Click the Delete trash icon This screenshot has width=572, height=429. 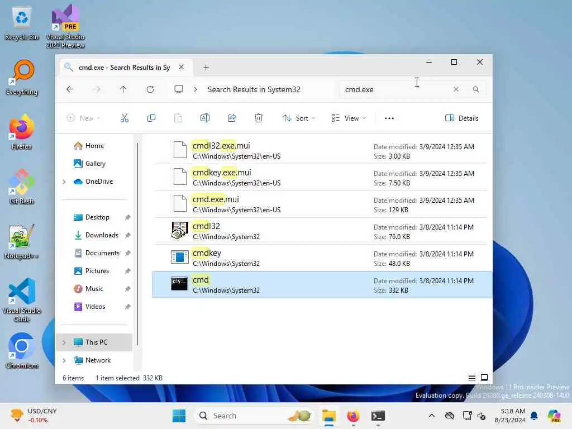[x=258, y=118]
